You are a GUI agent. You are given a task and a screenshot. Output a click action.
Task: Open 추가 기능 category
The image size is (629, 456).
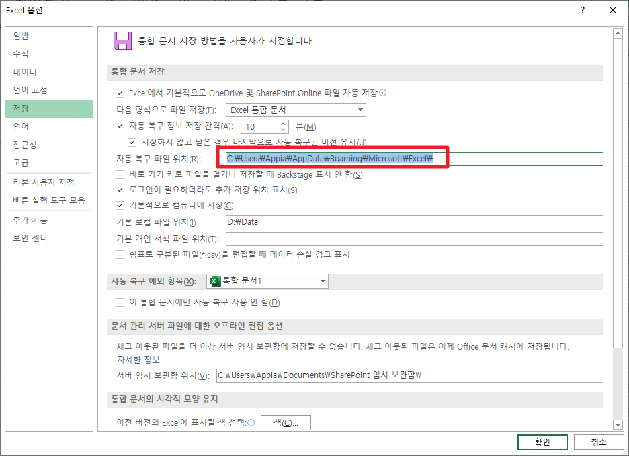49,220
